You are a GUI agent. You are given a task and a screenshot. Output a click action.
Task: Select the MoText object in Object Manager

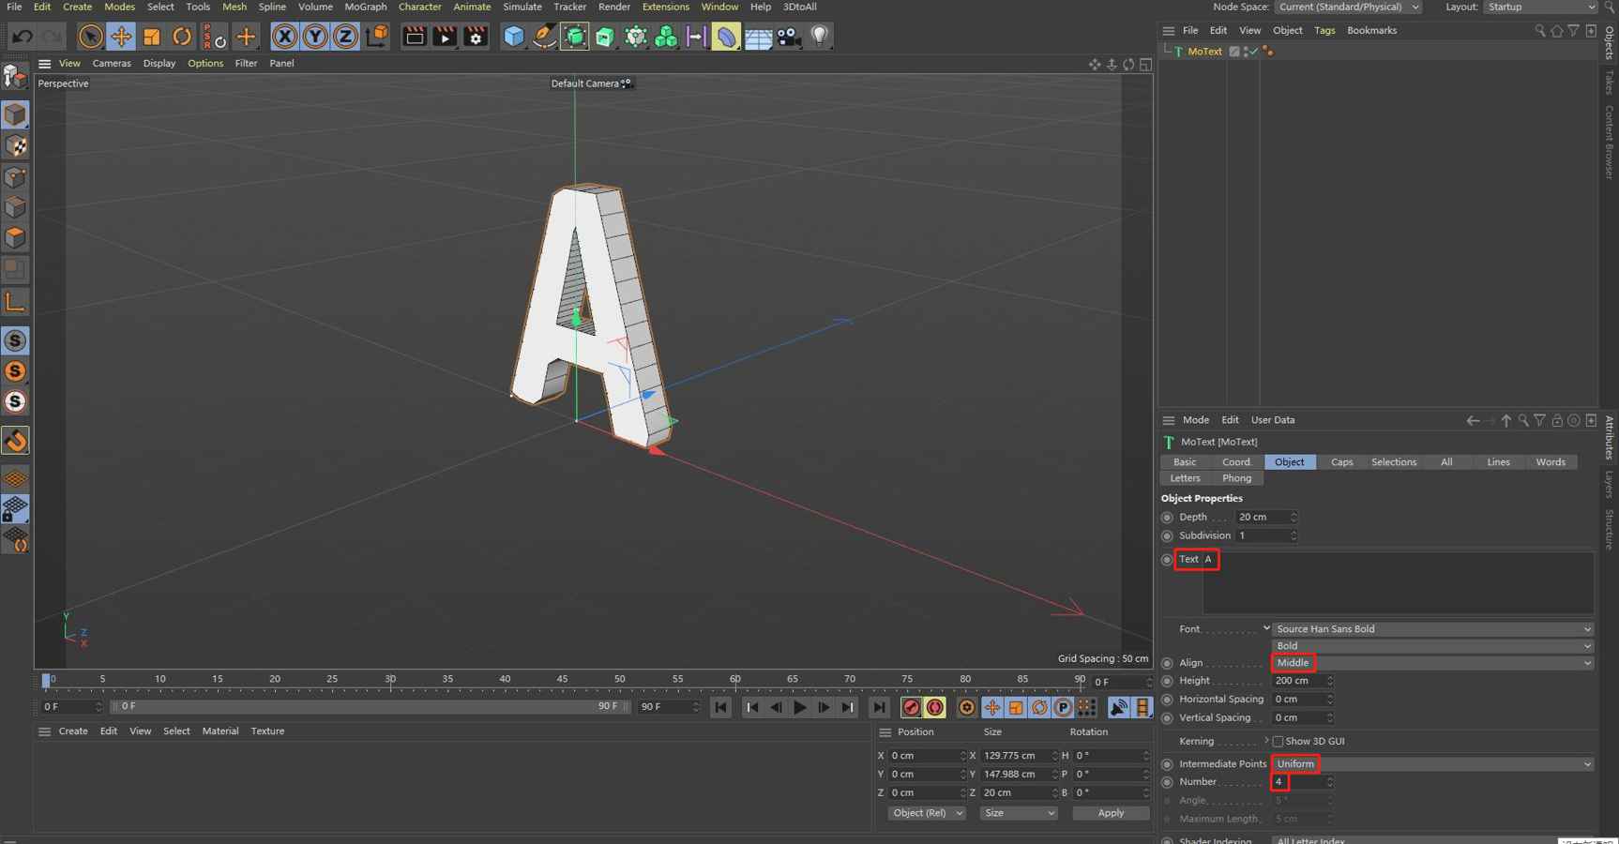1204,52
